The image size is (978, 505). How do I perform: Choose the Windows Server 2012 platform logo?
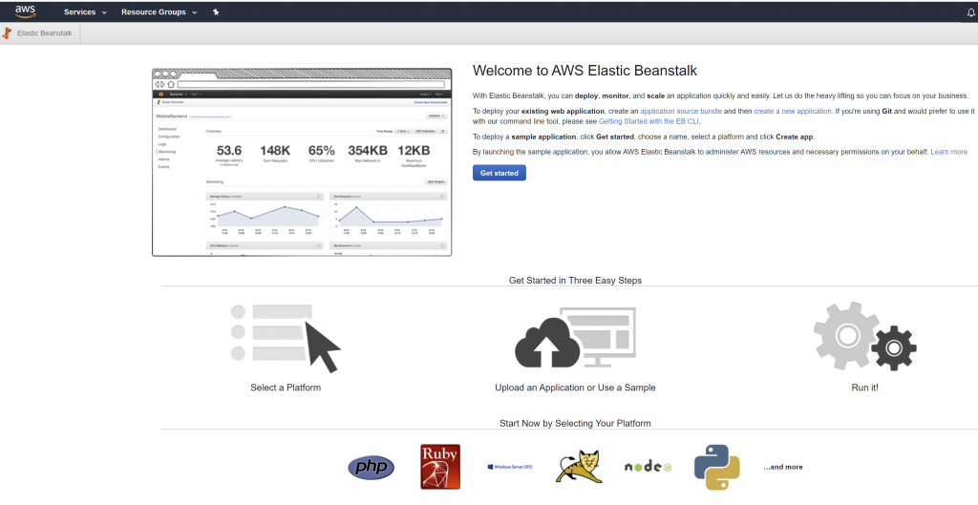tap(510, 467)
